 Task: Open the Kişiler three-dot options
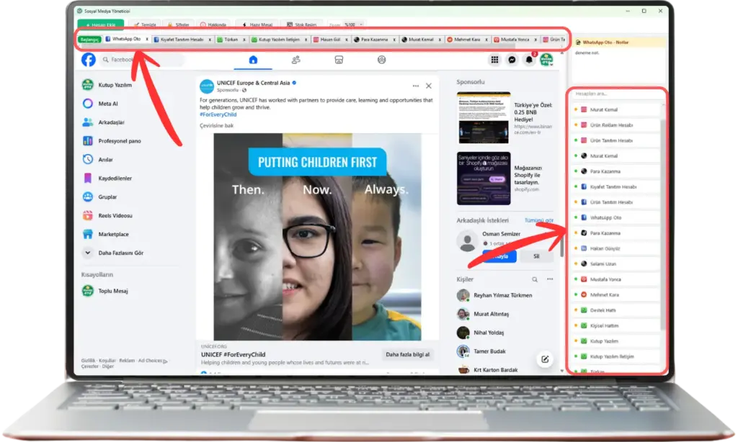550,279
